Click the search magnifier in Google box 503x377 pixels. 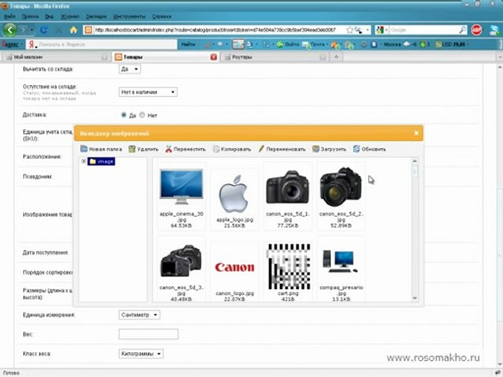(462, 30)
